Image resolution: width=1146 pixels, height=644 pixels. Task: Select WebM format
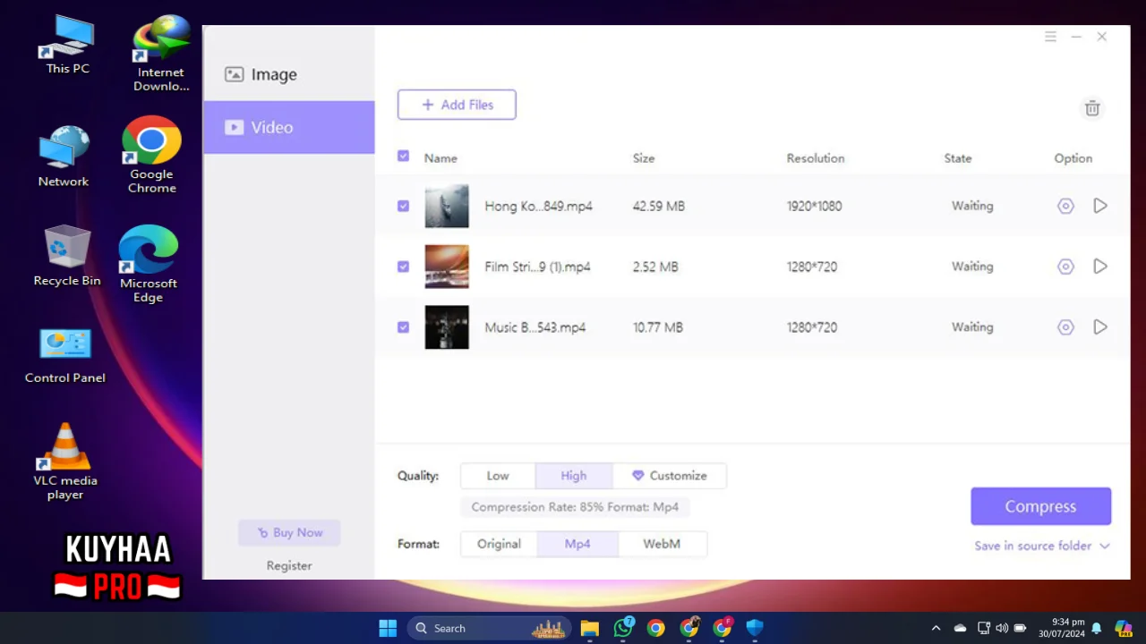click(x=662, y=544)
